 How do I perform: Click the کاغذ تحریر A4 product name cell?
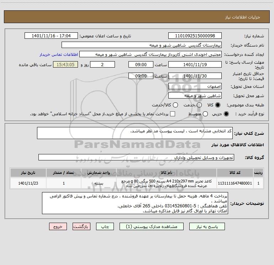(167, 183)
